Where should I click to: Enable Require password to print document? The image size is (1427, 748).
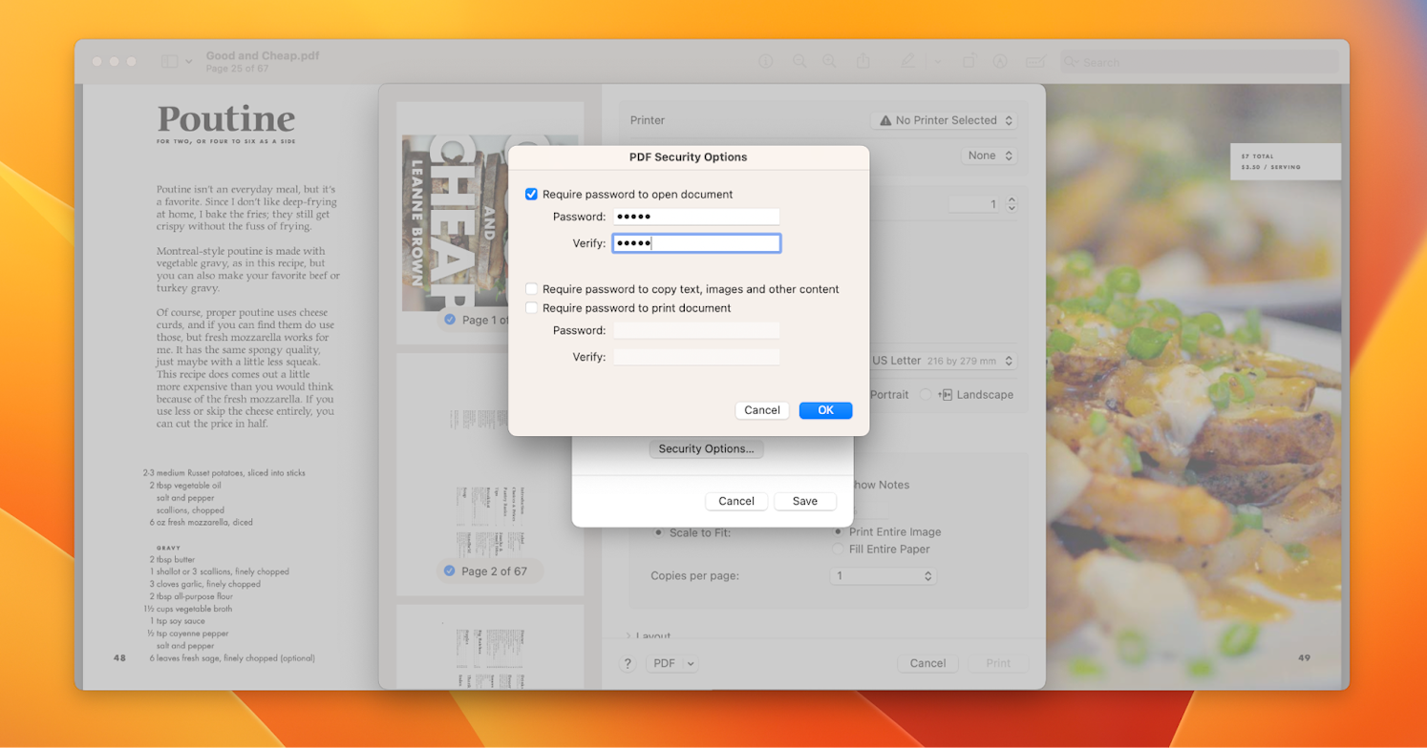click(531, 307)
